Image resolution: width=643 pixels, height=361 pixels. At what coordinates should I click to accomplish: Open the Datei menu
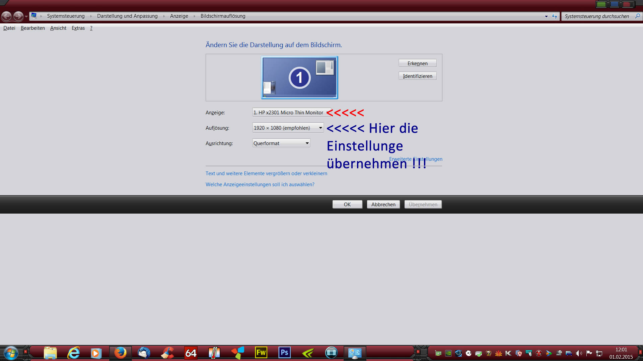coord(9,28)
